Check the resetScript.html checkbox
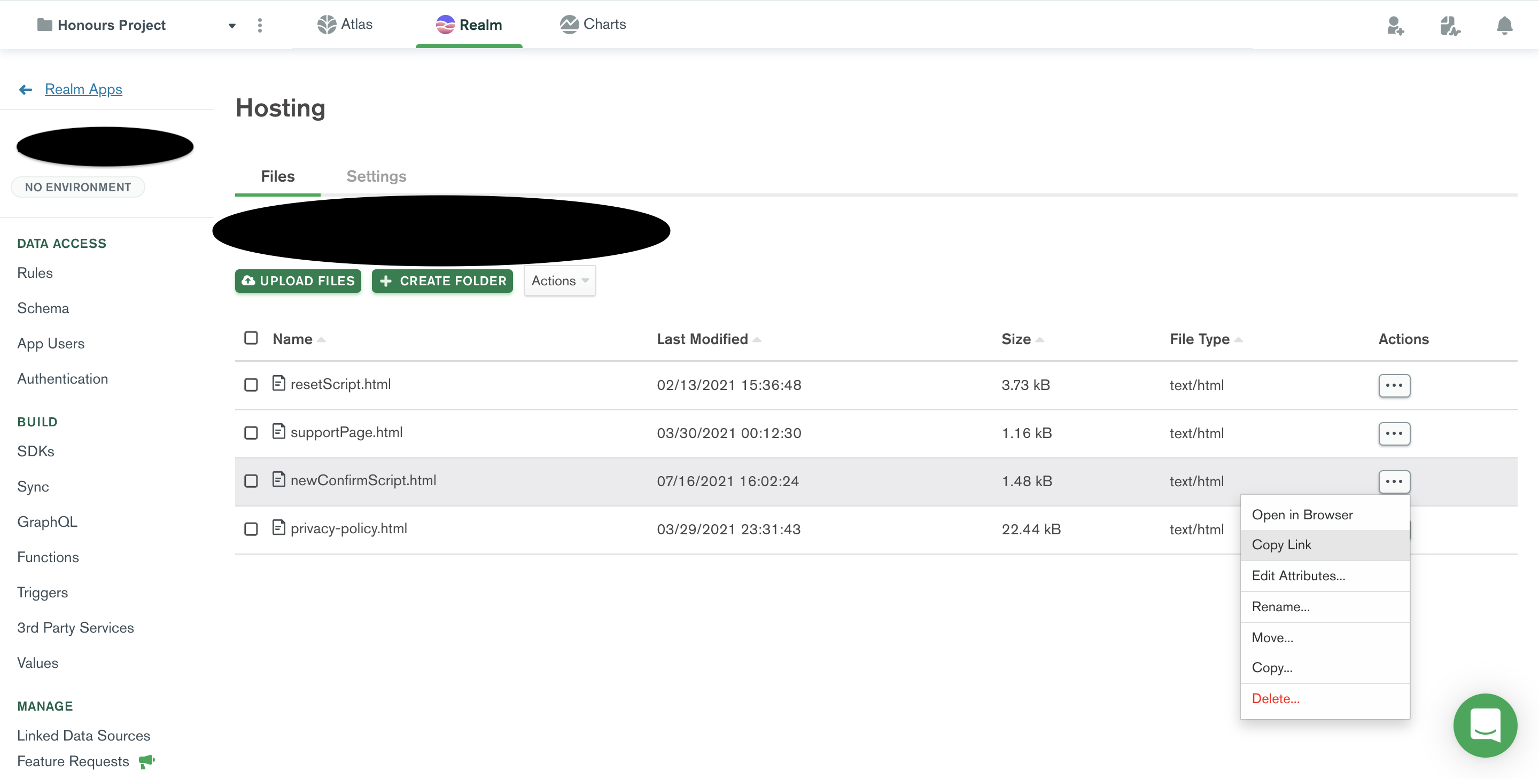Image resolution: width=1539 pixels, height=779 pixels. (251, 385)
